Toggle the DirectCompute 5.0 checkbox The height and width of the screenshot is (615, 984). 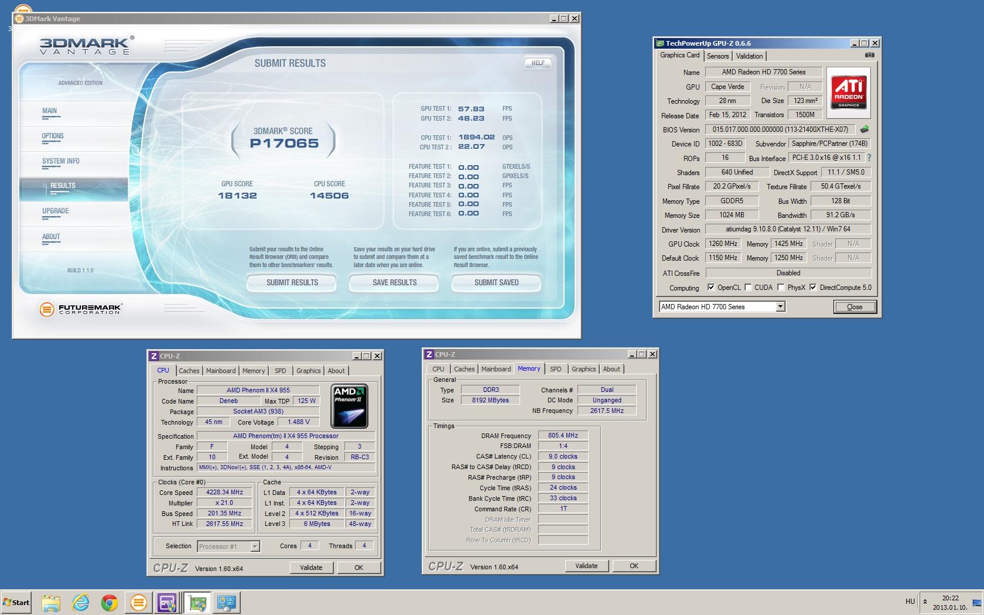coord(813,287)
